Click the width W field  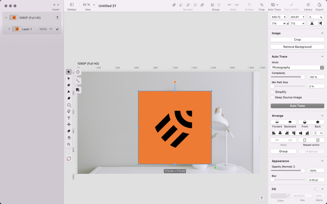tap(278, 23)
